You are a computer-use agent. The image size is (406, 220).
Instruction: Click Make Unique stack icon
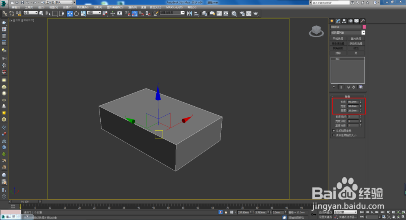coord(348,87)
